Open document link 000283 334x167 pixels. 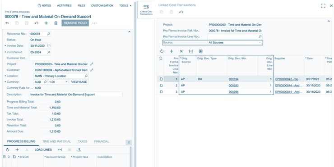[234, 86]
